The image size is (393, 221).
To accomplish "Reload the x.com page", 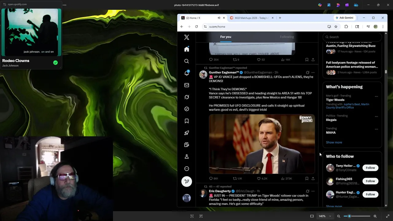I will coord(196,27).
